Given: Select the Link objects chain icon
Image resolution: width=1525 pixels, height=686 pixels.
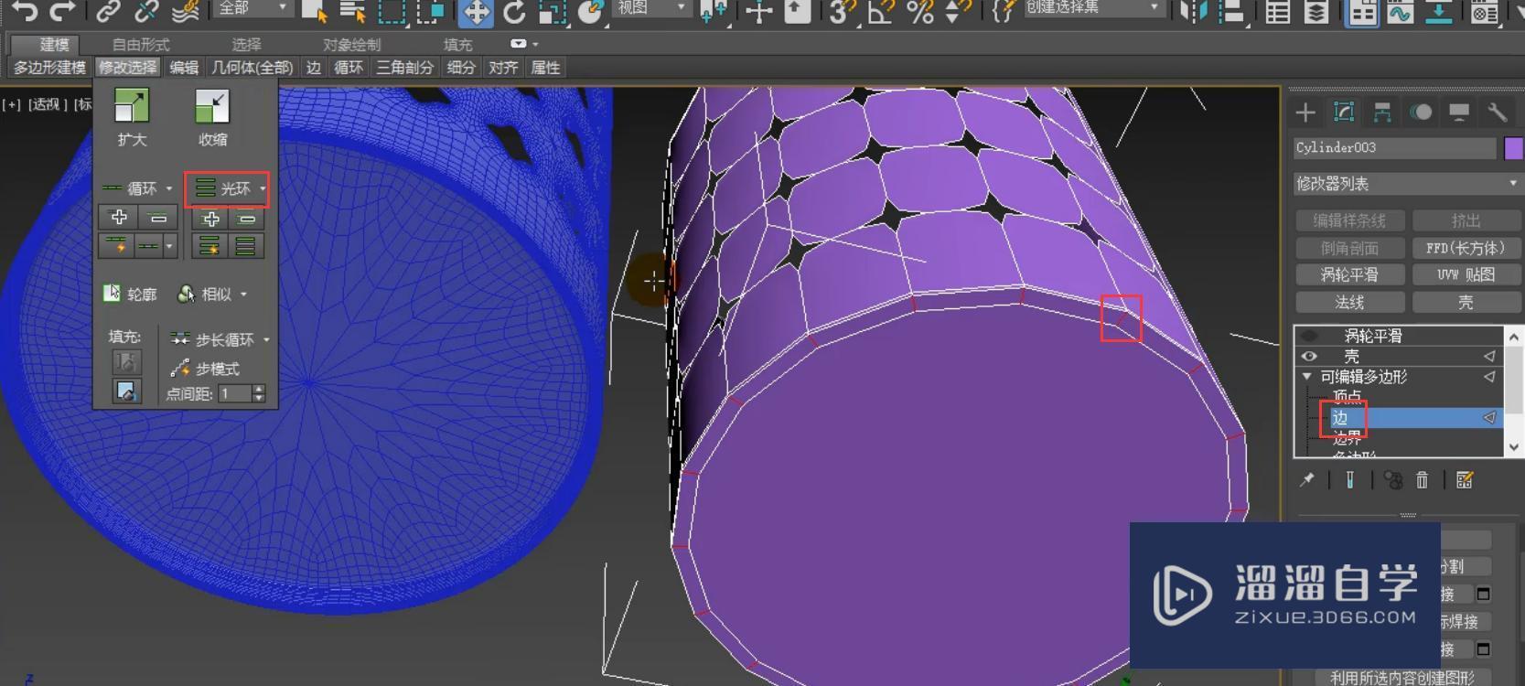Looking at the screenshot, I should pos(109,11).
